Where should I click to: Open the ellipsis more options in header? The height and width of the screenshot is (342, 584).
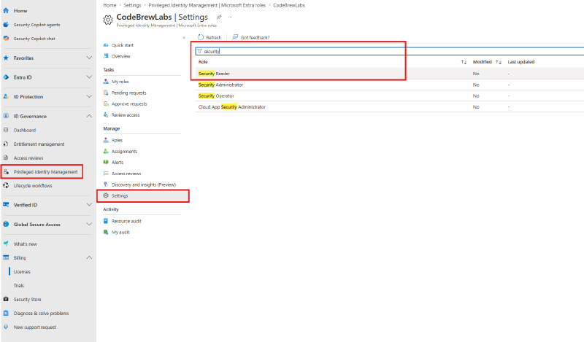click(x=230, y=17)
